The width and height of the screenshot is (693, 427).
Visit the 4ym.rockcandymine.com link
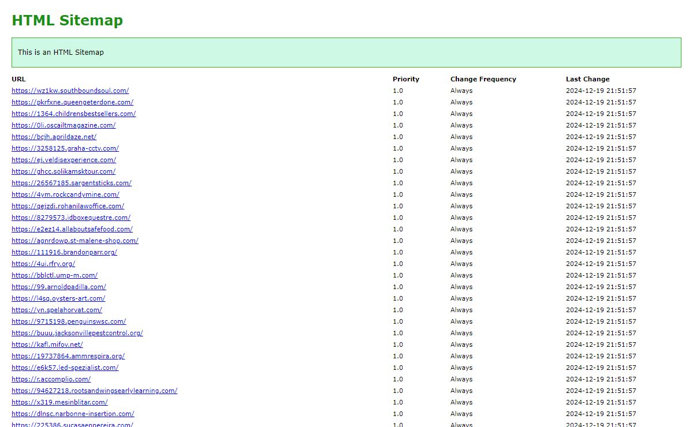click(x=65, y=194)
